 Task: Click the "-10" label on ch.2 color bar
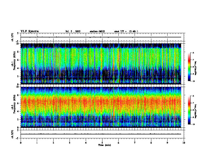[x=193, y=124]
